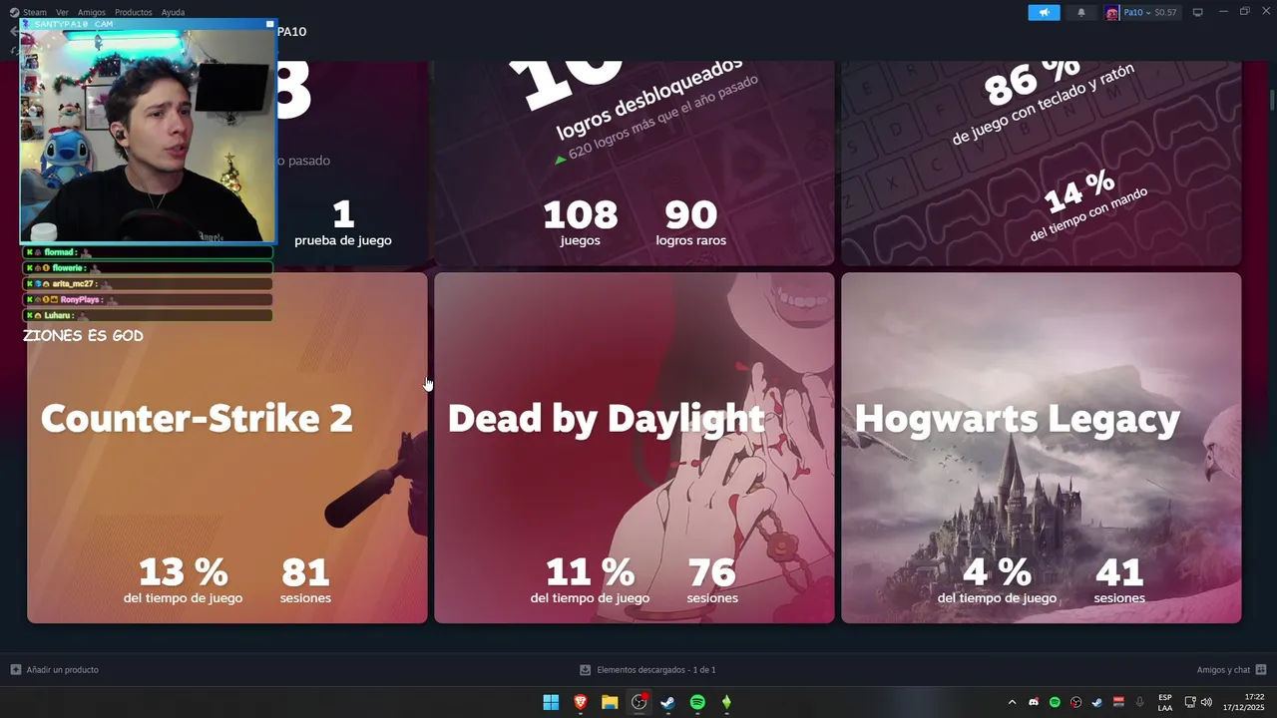Click the '108 juegos' stat
Screen dimensions: 1277x718
581,222
